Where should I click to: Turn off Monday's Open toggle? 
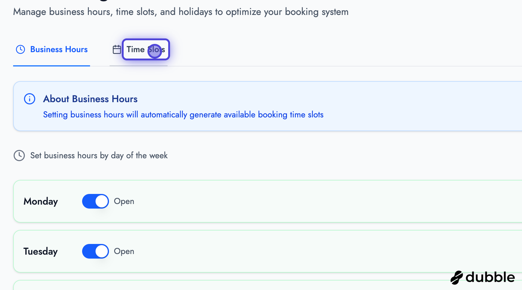[95, 201]
